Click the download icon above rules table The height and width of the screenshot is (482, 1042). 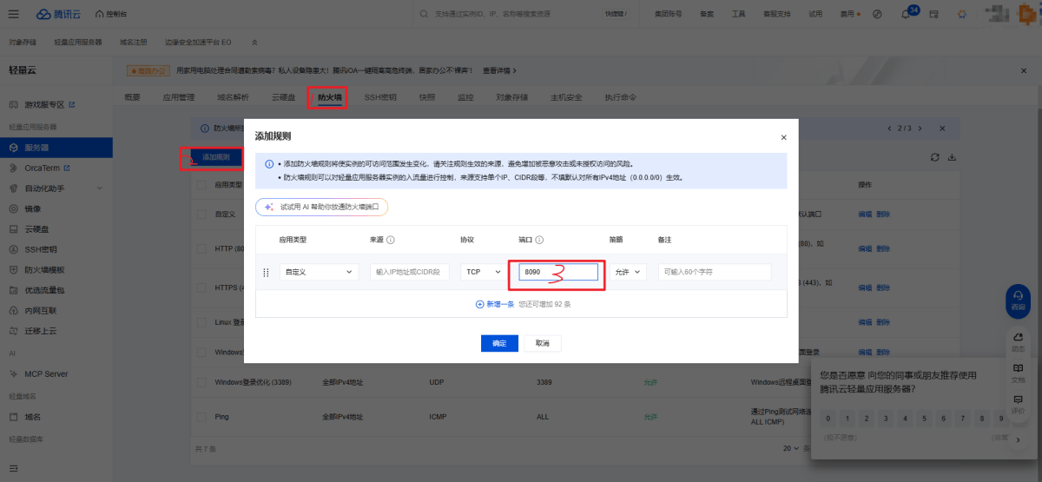click(952, 157)
